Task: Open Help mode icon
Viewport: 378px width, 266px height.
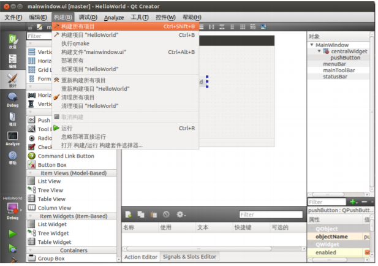Action: pos(12,158)
